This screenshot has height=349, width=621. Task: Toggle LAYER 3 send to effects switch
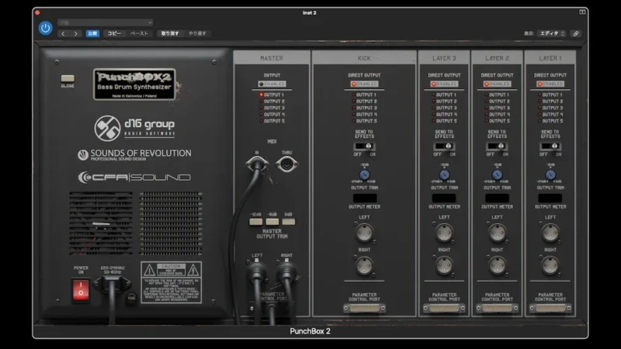click(x=444, y=146)
